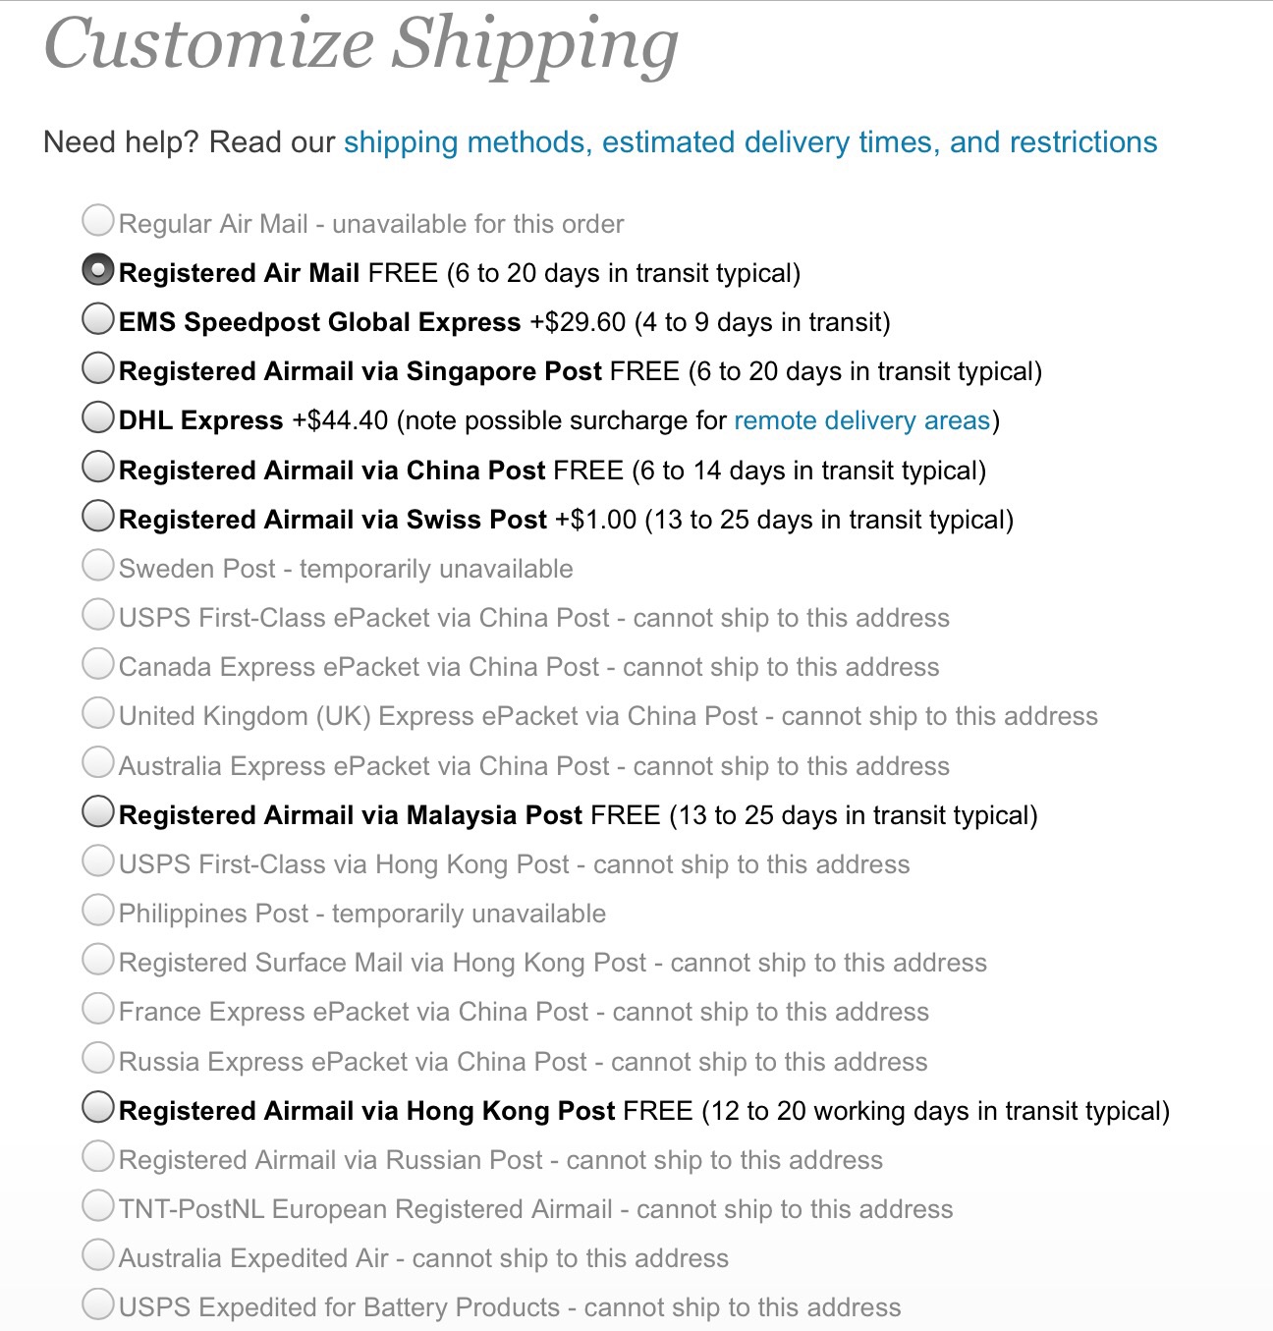Viewport: 1273px width, 1331px height.
Task: Pick the DHL Express radio option
Action: 98,416
